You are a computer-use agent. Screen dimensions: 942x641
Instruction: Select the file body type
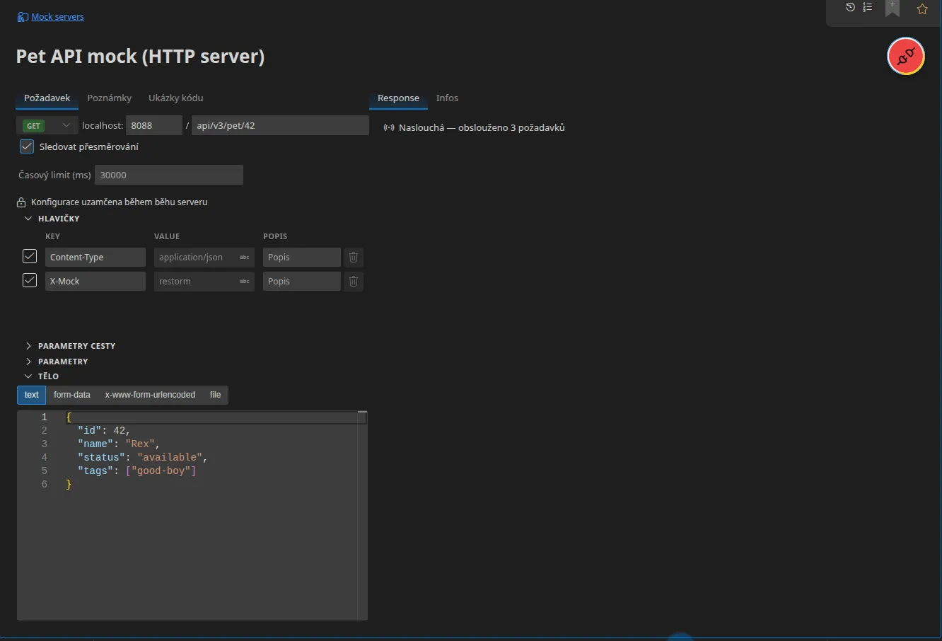point(216,395)
